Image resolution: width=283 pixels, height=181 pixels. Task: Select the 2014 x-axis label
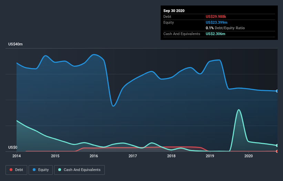17,156
